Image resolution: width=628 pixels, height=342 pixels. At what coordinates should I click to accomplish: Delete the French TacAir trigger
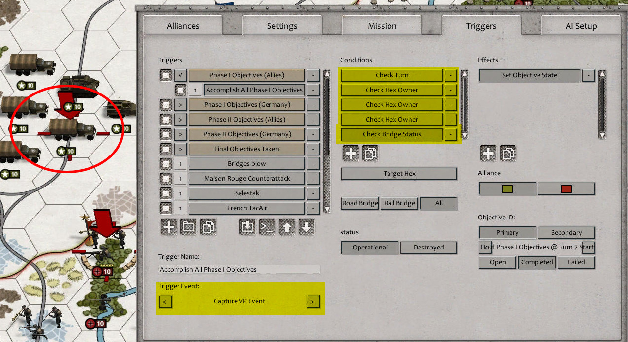(313, 208)
